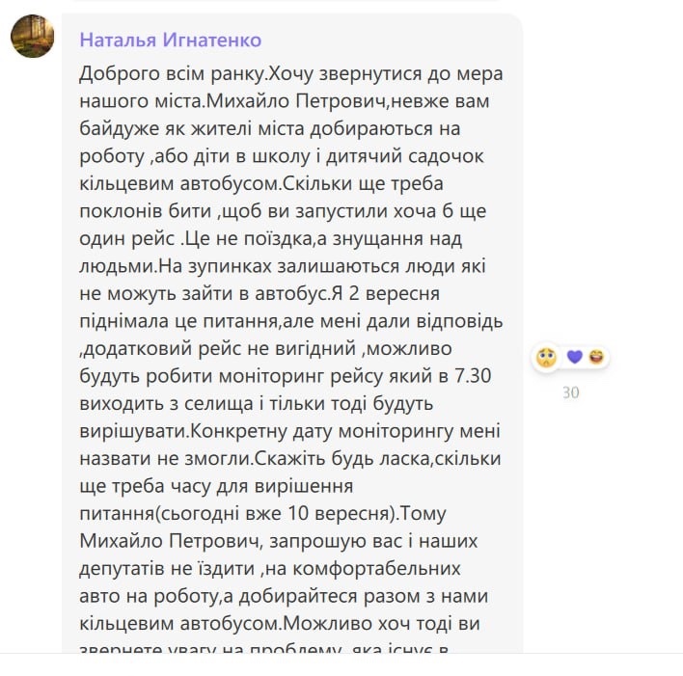Click the phrase "знущання над" in the message

click(396, 239)
